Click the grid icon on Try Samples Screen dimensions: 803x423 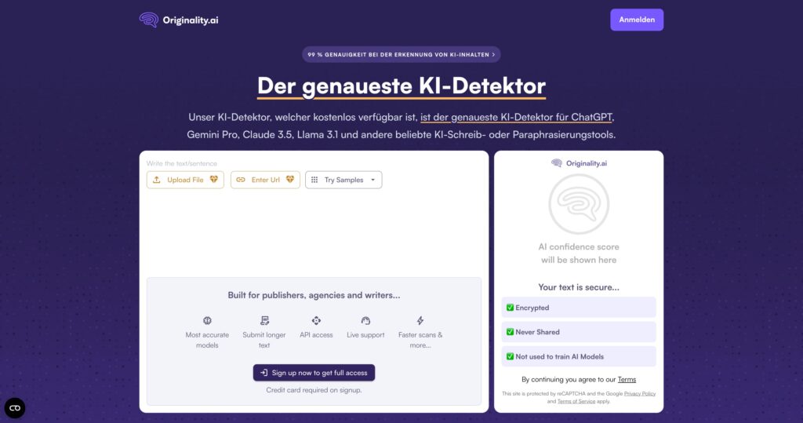coord(314,180)
